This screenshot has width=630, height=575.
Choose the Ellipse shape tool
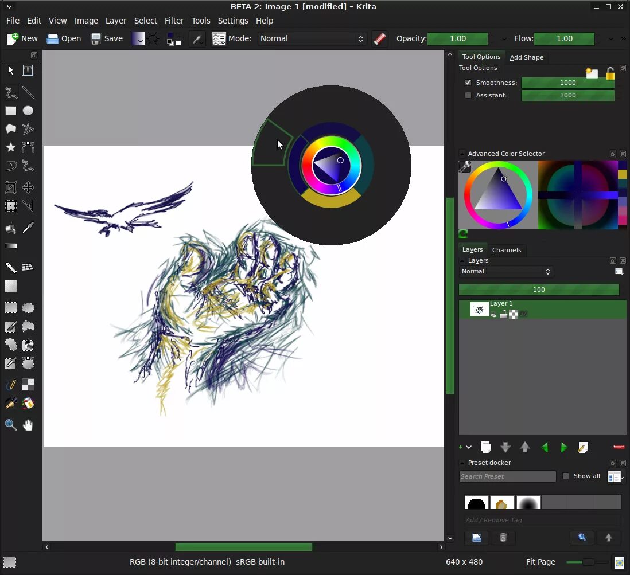tap(28, 111)
